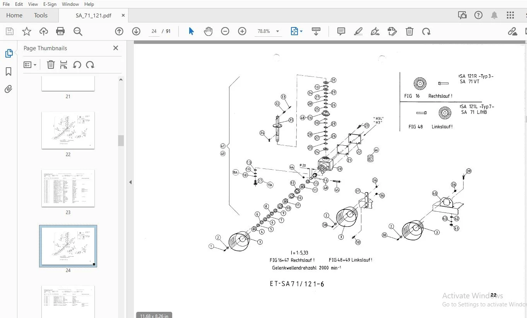This screenshot has width=527, height=318.
Task: Zoom in with the plus button
Action: pos(242,32)
